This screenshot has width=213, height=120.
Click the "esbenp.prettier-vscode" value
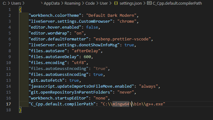pos(122,39)
